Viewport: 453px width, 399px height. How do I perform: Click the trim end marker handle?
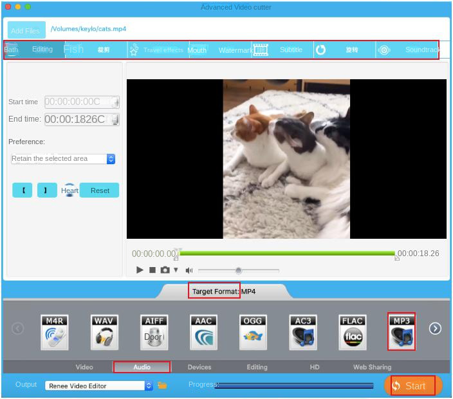coord(397,257)
